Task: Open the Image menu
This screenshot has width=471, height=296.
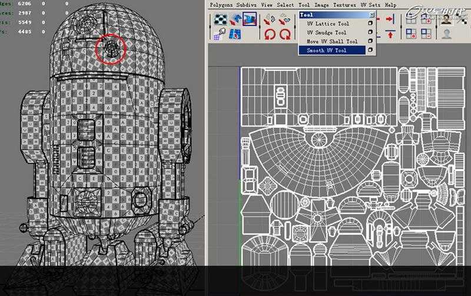Action: click(321, 5)
